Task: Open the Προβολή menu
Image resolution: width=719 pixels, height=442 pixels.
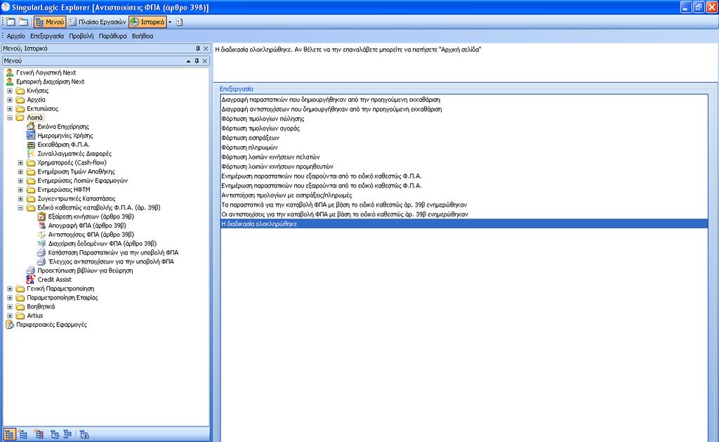Action: 81,36
